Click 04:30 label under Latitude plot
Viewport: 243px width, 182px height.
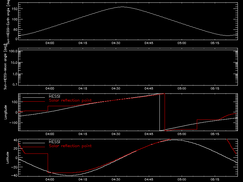(116, 179)
